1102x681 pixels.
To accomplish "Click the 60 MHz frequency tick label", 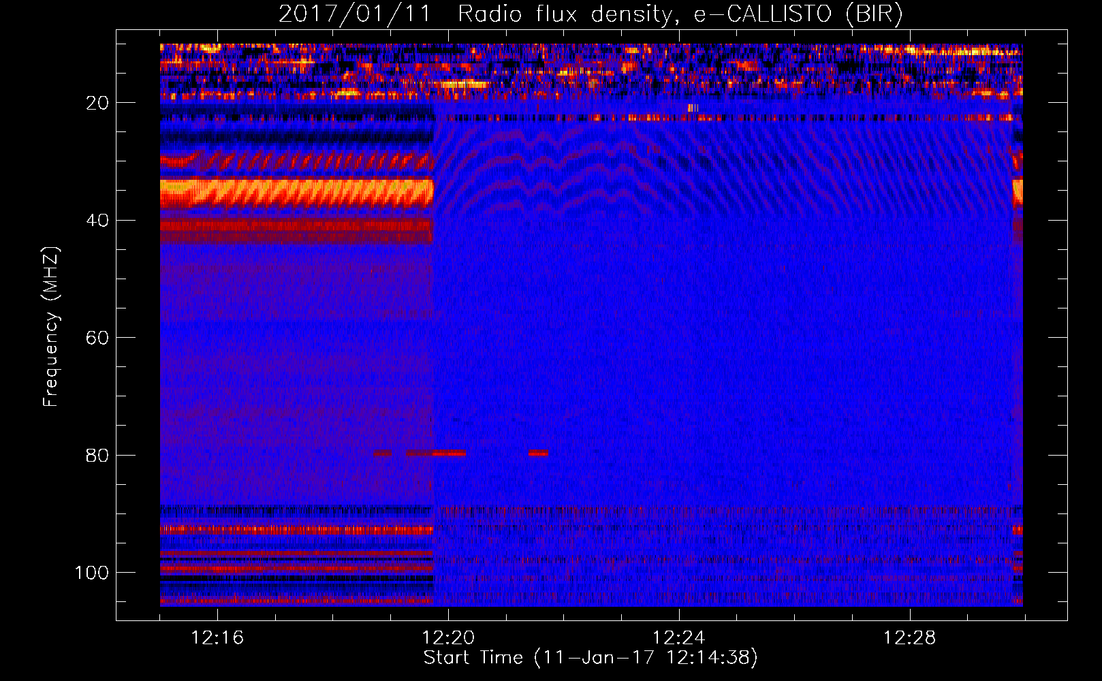I will tap(98, 338).
